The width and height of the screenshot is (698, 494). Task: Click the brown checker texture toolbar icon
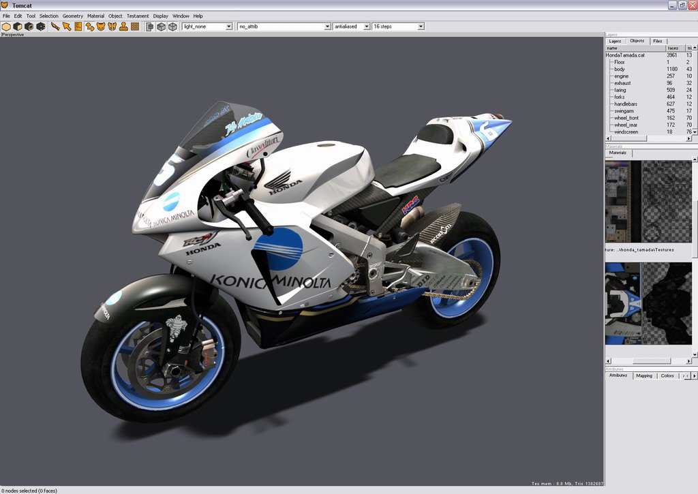(135, 27)
